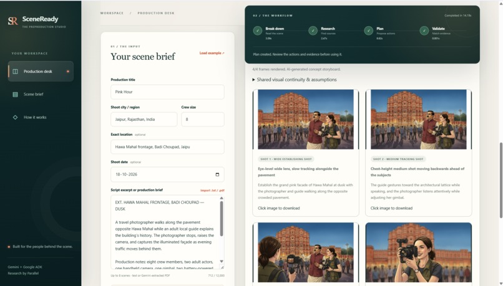Click the textarea resize handle
The width and height of the screenshot is (503, 286).
pos(222,267)
